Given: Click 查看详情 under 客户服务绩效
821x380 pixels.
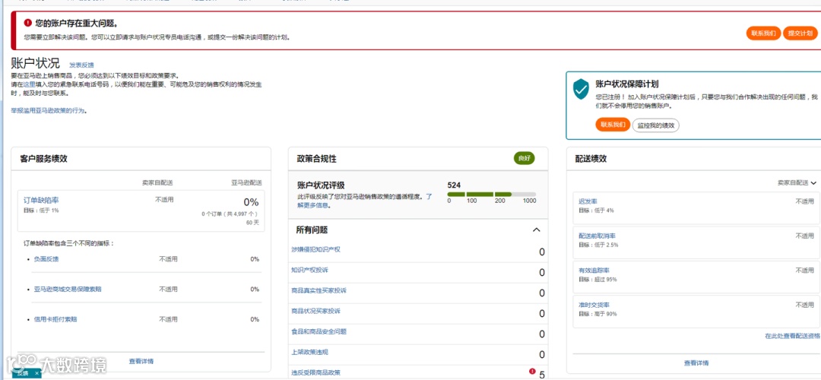Looking at the screenshot, I should point(141,361).
